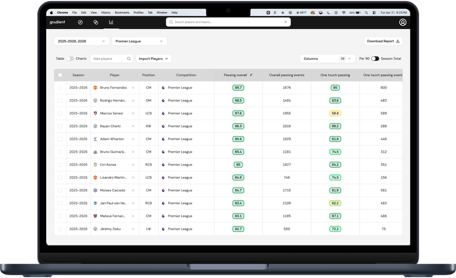Open the Chrome View menu

[x=93, y=13]
